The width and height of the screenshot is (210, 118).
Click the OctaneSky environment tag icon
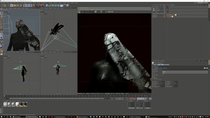[167, 9]
